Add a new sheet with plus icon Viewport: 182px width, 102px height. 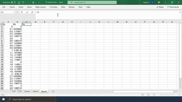(x=53, y=92)
